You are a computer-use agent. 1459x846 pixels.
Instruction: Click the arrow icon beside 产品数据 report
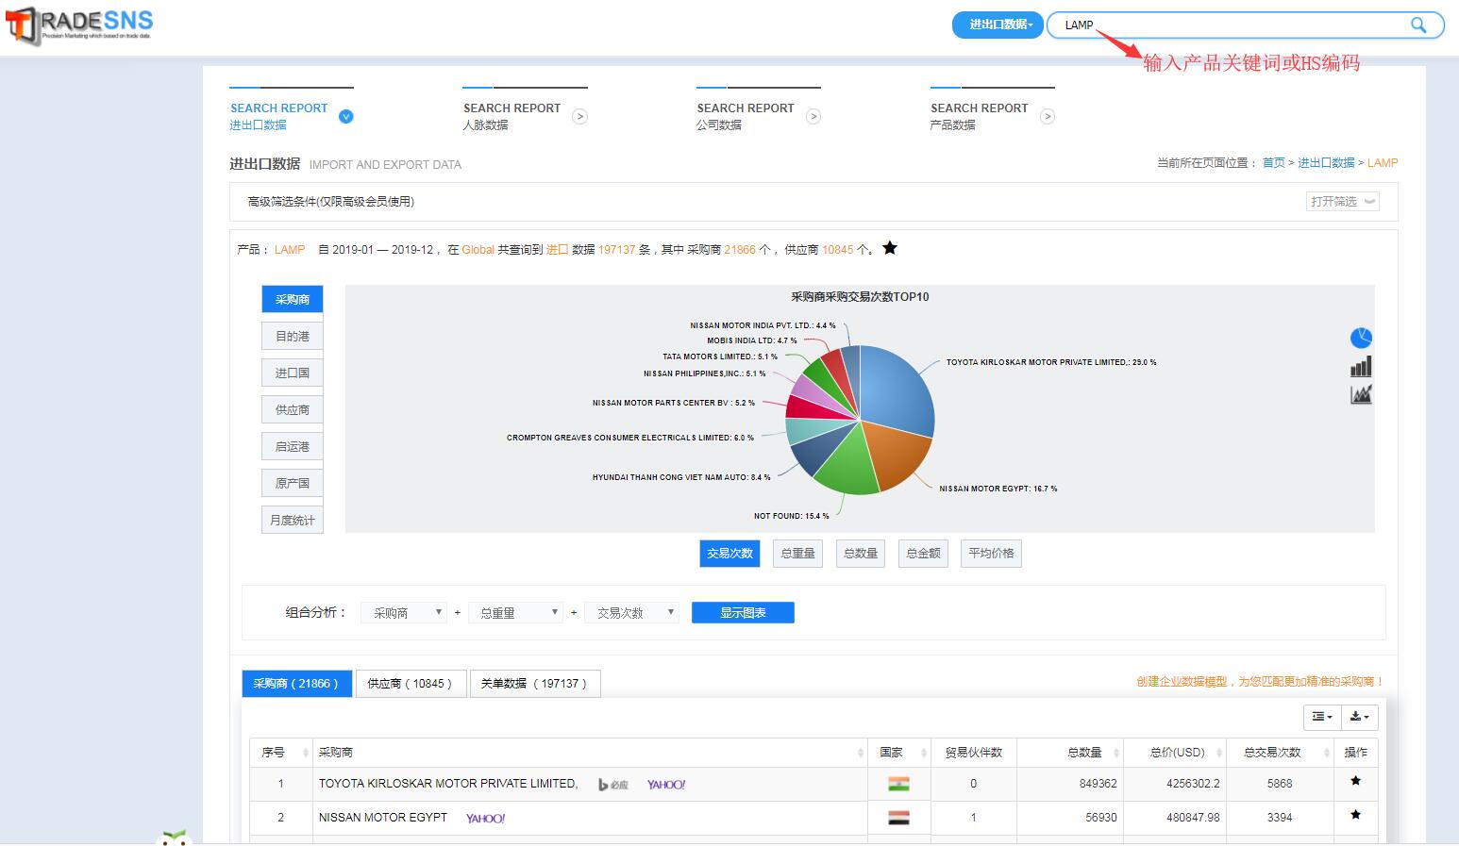(x=1047, y=117)
